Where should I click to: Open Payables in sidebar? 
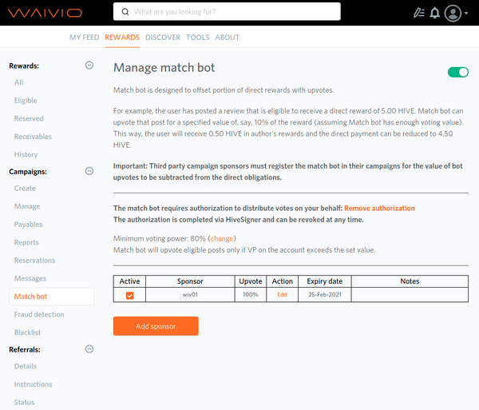pyautogui.click(x=29, y=225)
